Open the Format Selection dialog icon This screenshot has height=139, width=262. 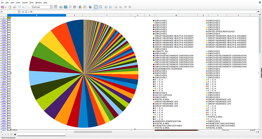[55, 7]
